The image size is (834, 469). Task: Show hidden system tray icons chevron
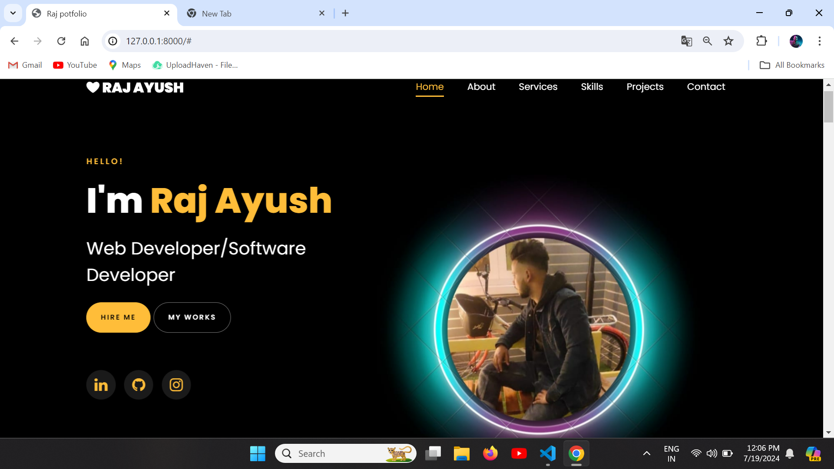pos(647,453)
